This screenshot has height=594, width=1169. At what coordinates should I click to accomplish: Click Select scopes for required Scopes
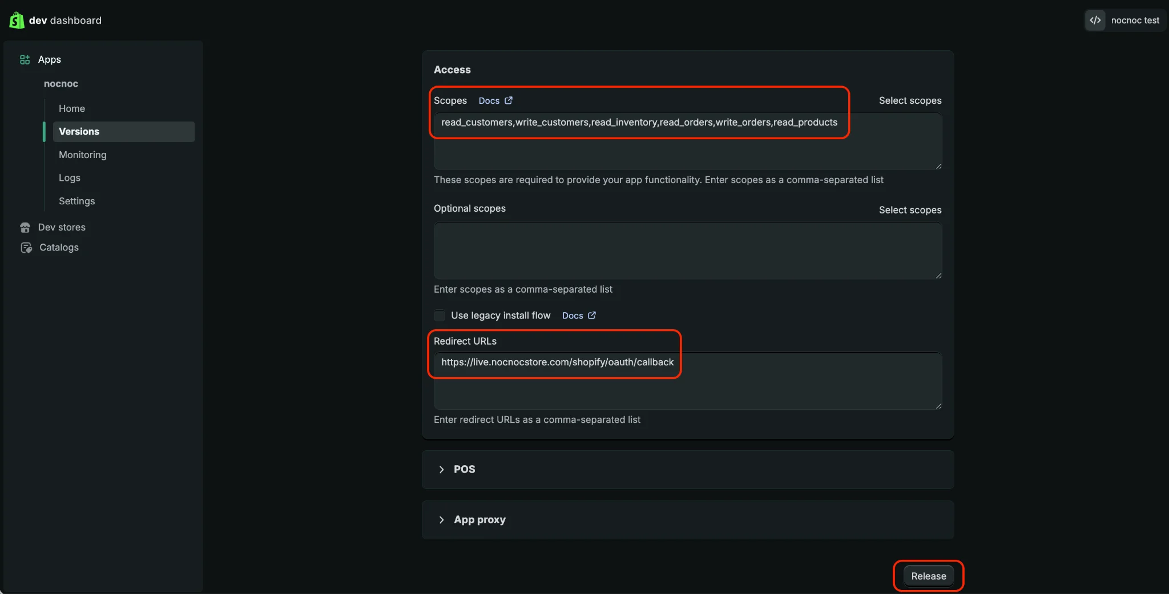coord(910,100)
